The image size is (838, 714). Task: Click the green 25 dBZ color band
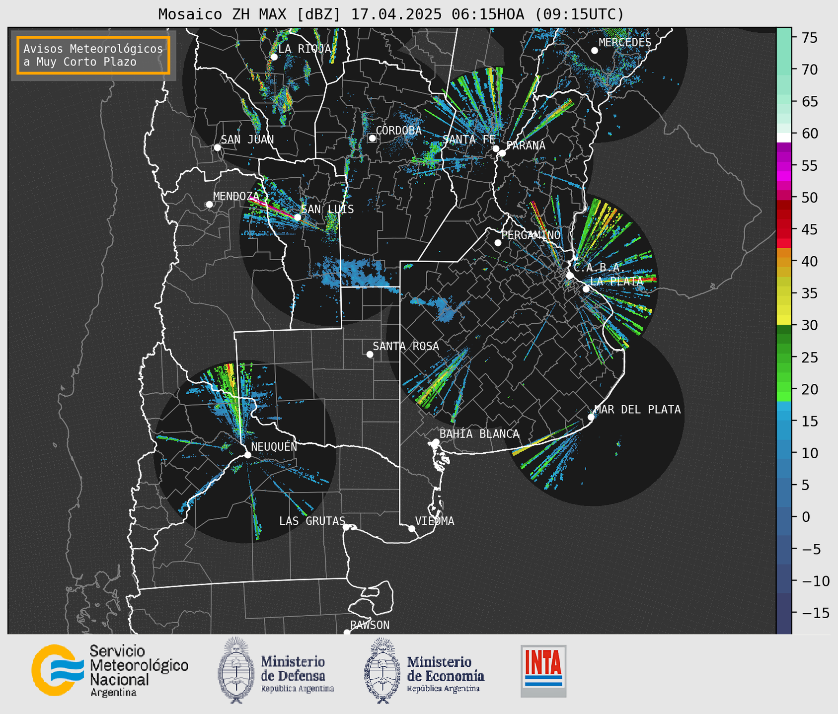784,357
